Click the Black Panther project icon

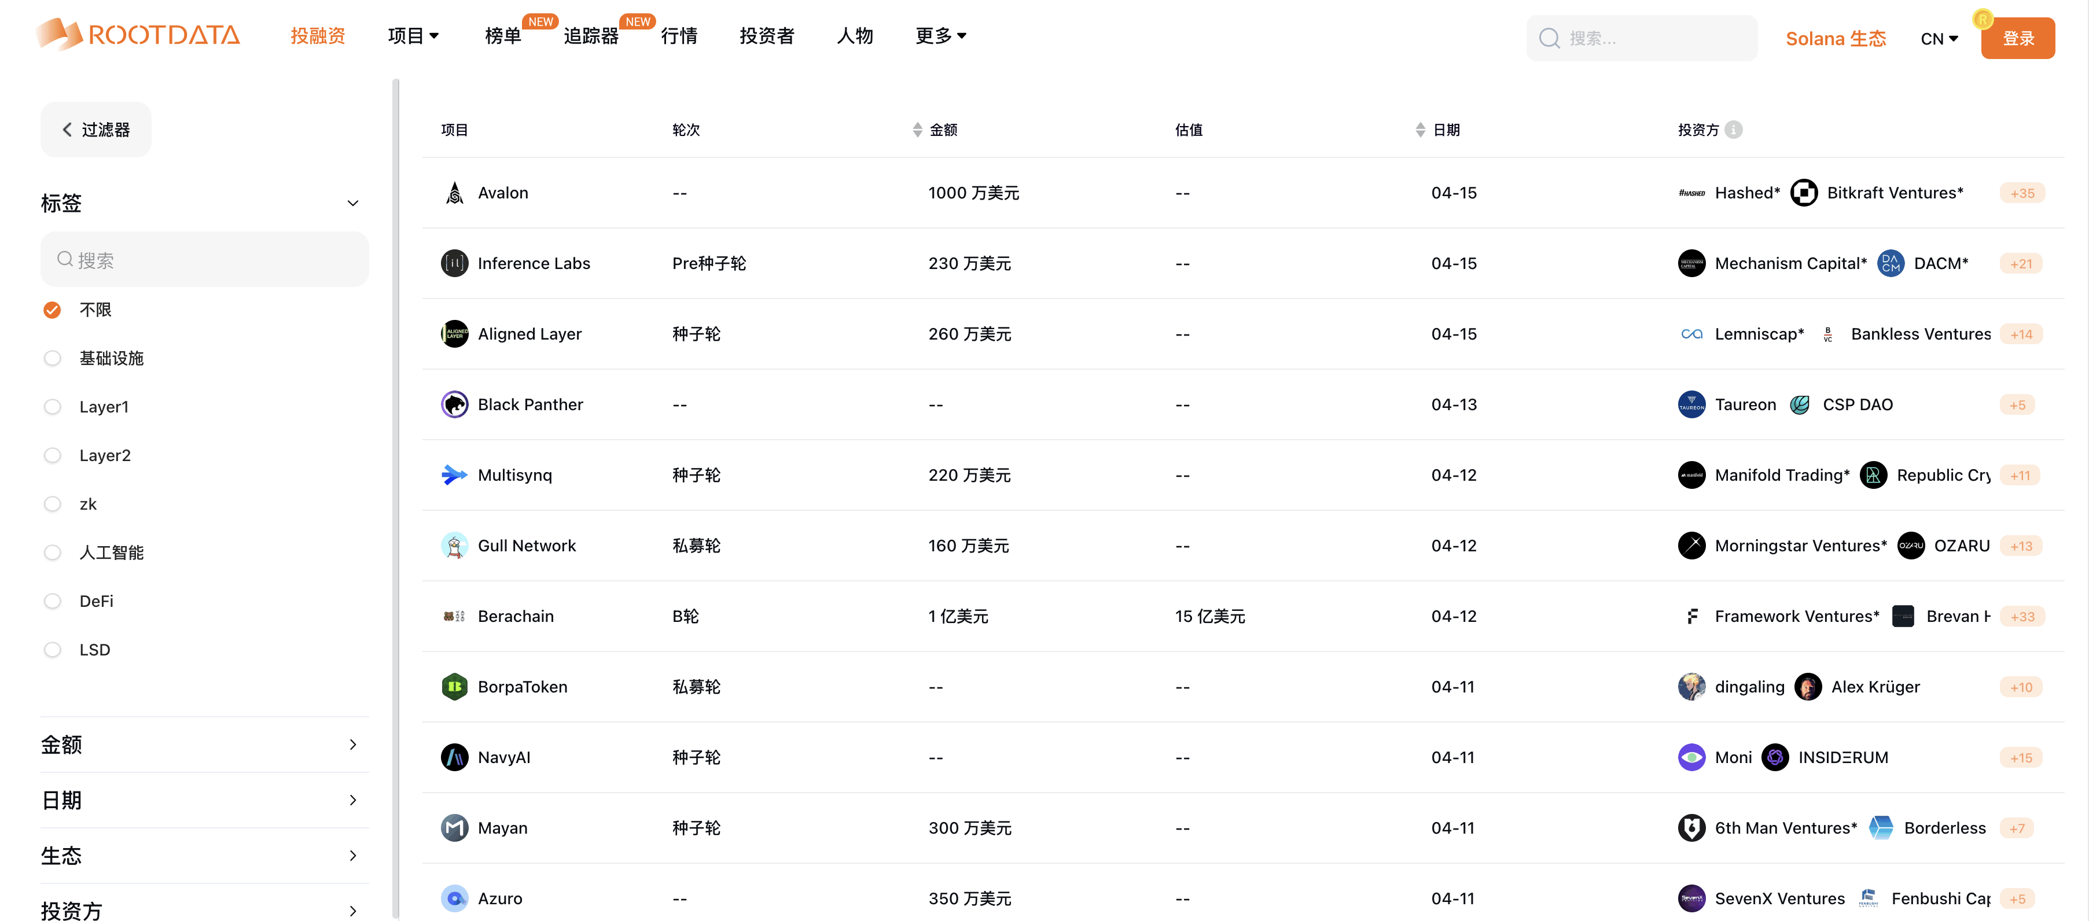point(454,404)
